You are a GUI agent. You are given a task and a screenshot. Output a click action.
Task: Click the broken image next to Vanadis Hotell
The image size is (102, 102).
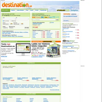(63, 30)
